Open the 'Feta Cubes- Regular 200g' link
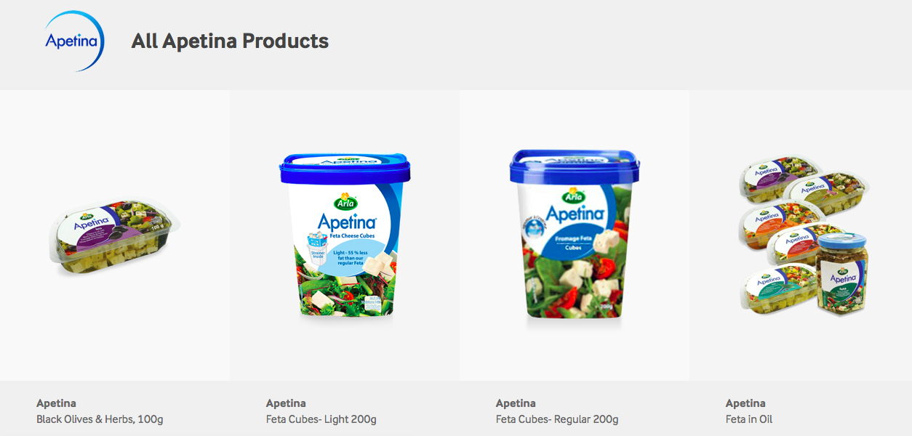The width and height of the screenshot is (912, 436). tap(557, 419)
